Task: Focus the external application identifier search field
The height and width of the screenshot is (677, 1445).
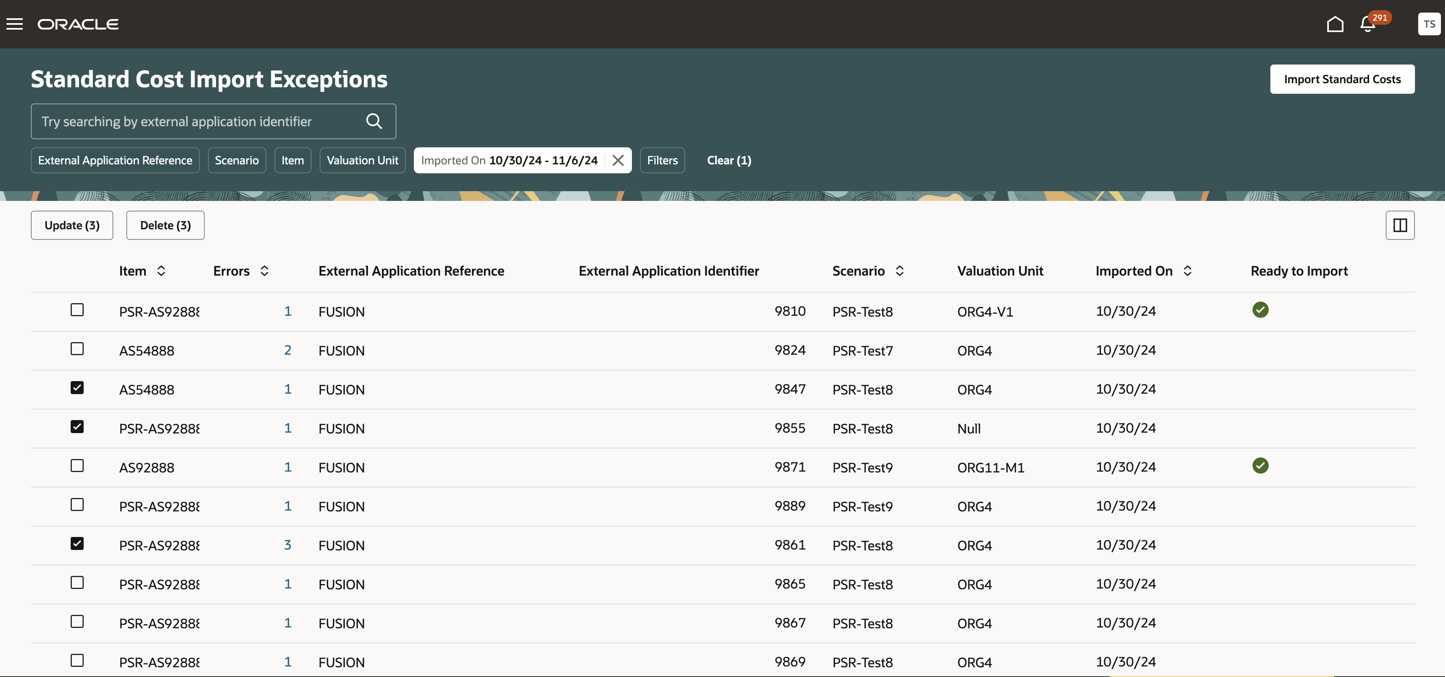Action: pos(196,121)
